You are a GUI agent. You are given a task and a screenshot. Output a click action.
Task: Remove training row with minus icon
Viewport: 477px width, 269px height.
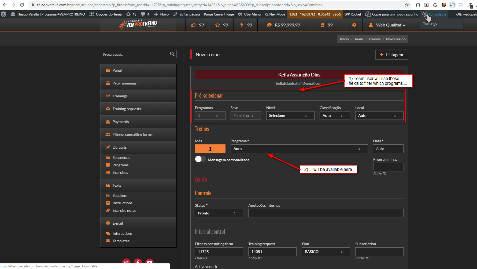pyautogui.click(x=204, y=180)
